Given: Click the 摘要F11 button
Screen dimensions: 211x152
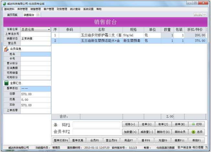Looking at the screenshot, I should [179, 140].
